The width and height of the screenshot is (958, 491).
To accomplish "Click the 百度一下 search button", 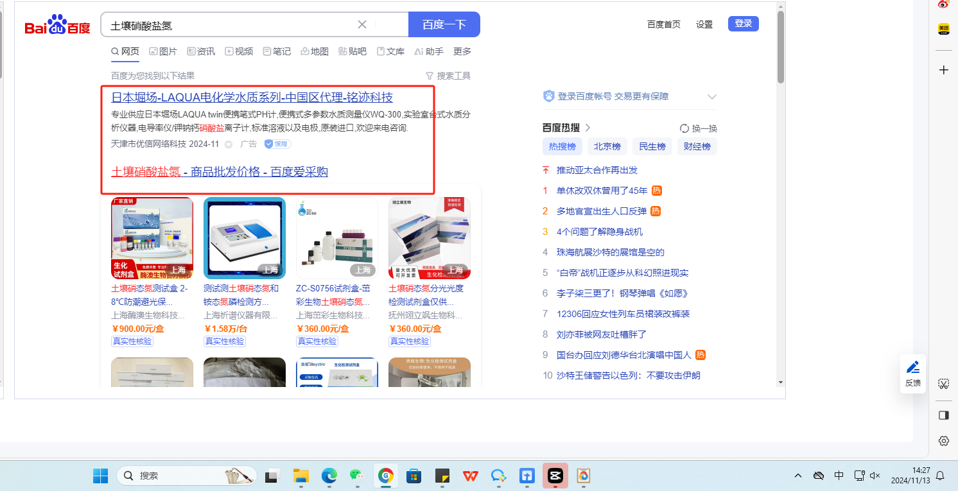I will click(444, 24).
